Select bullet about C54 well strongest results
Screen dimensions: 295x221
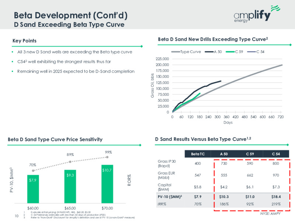(x=64, y=62)
